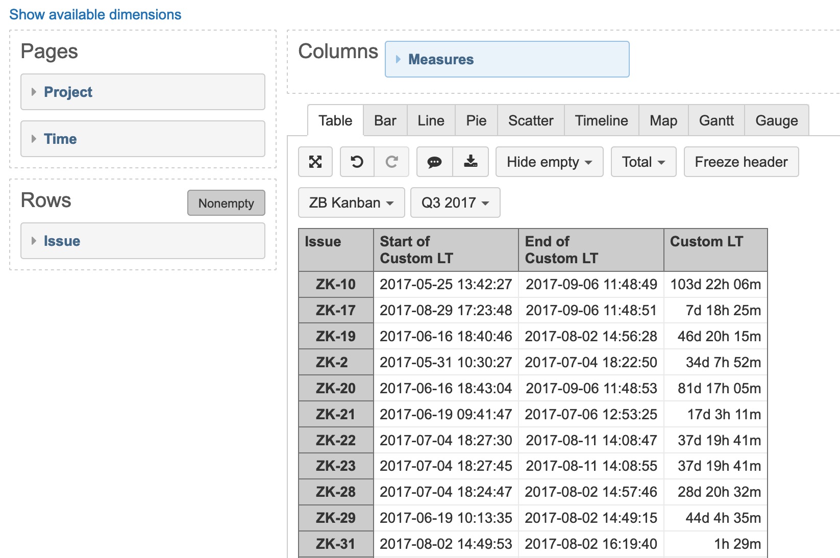The width and height of the screenshot is (840, 558).
Task: Open the Q3 2017 time dropdown
Action: pyautogui.click(x=455, y=202)
